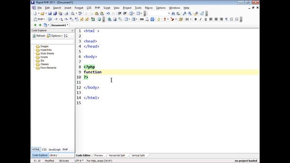This screenshot has width=290, height=163.
Task: Click the syntax check checkmark icon
Action: click(x=99, y=19)
